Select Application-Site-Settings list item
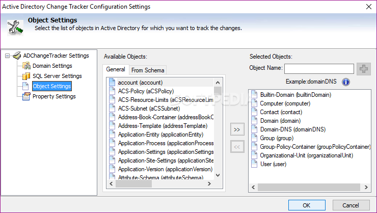Viewport: 377px width, 213px height. pos(166,161)
